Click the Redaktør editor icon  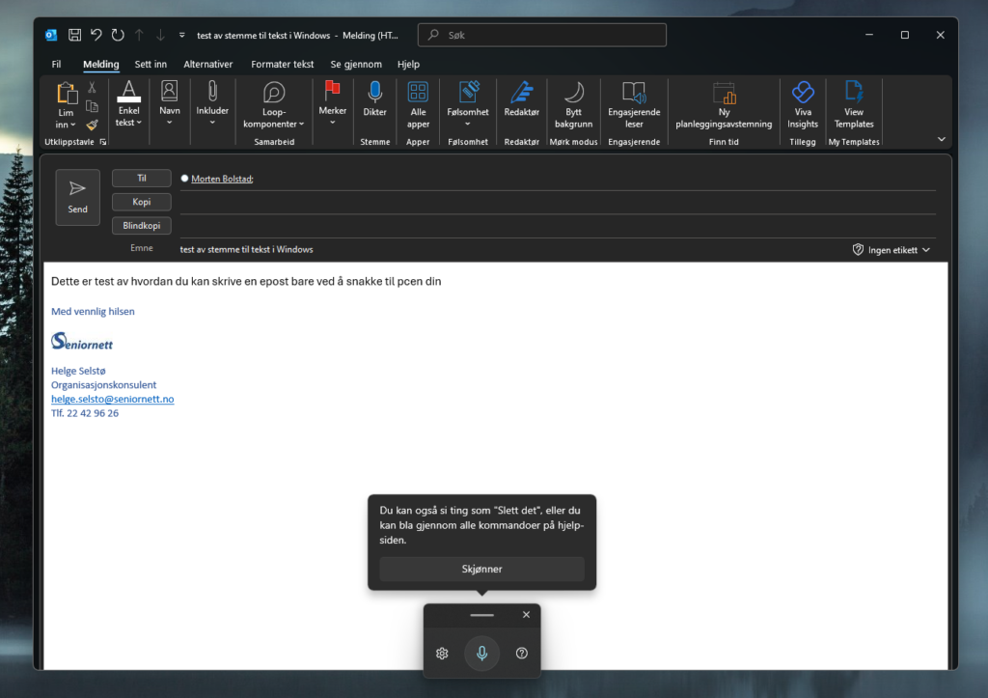coord(521,94)
